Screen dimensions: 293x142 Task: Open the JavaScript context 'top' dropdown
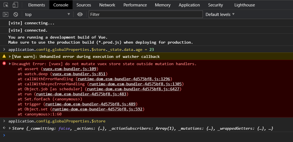click(x=47, y=14)
